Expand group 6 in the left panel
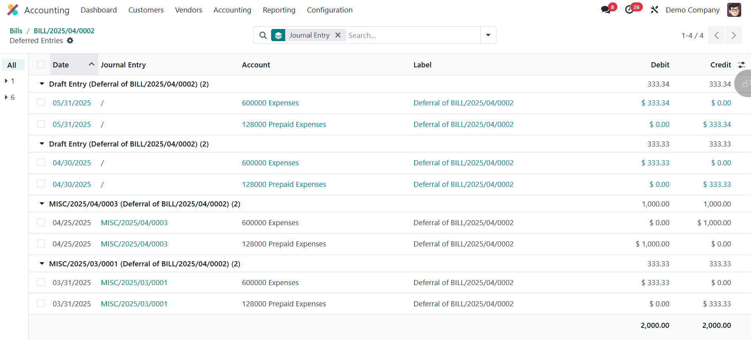This screenshot has width=751, height=340. 6,97
